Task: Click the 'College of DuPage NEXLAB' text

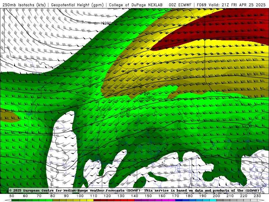Action: pos(136,5)
